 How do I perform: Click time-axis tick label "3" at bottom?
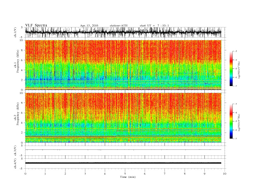[85, 174]
